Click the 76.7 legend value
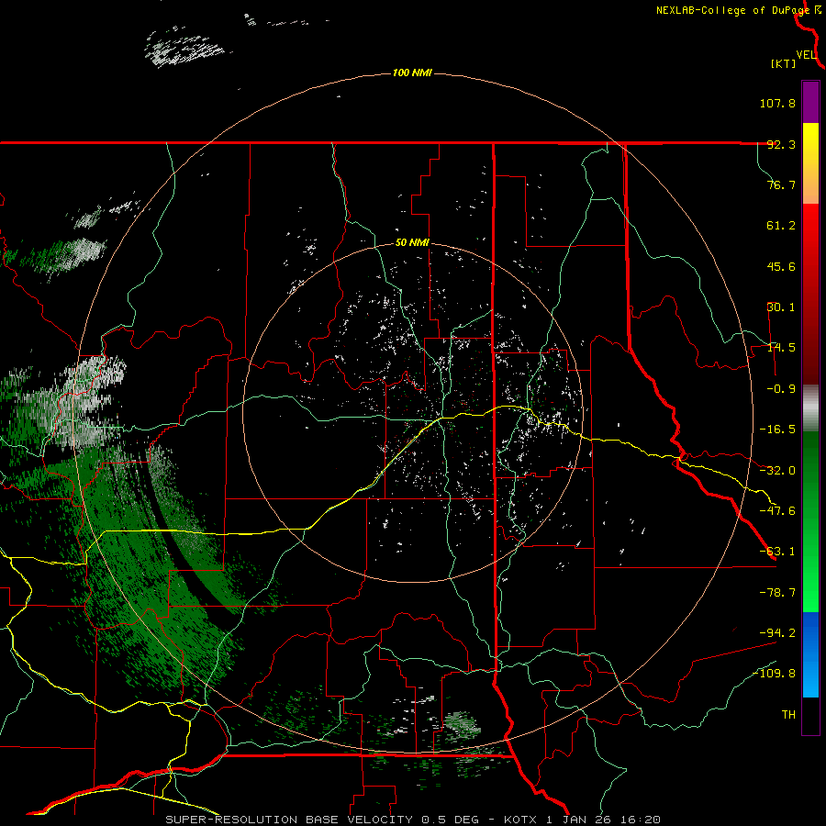Image resolution: width=826 pixels, height=826 pixels. tap(781, 184)
